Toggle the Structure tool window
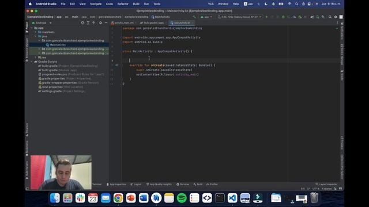This screenshot has height=207, width=369. 27,130
